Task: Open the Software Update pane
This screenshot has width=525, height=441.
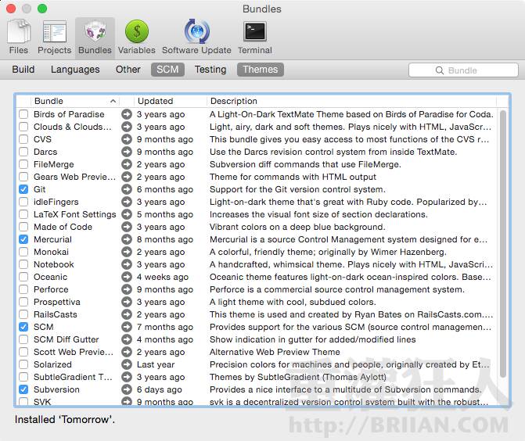Action: tap(196, 37)
